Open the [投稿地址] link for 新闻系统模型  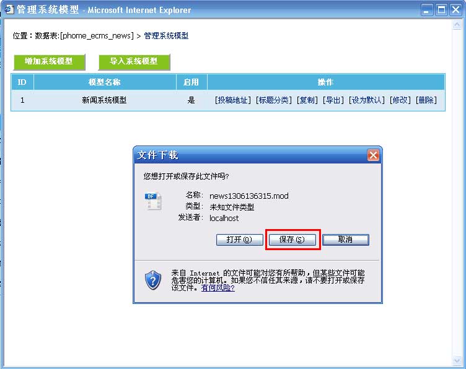point(233,100)
